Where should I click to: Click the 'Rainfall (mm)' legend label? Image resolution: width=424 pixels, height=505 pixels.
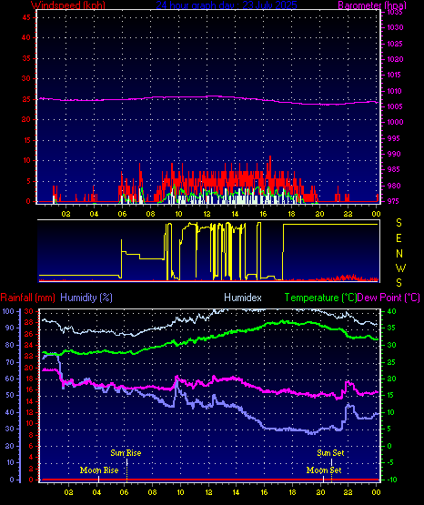pos(28,298)
